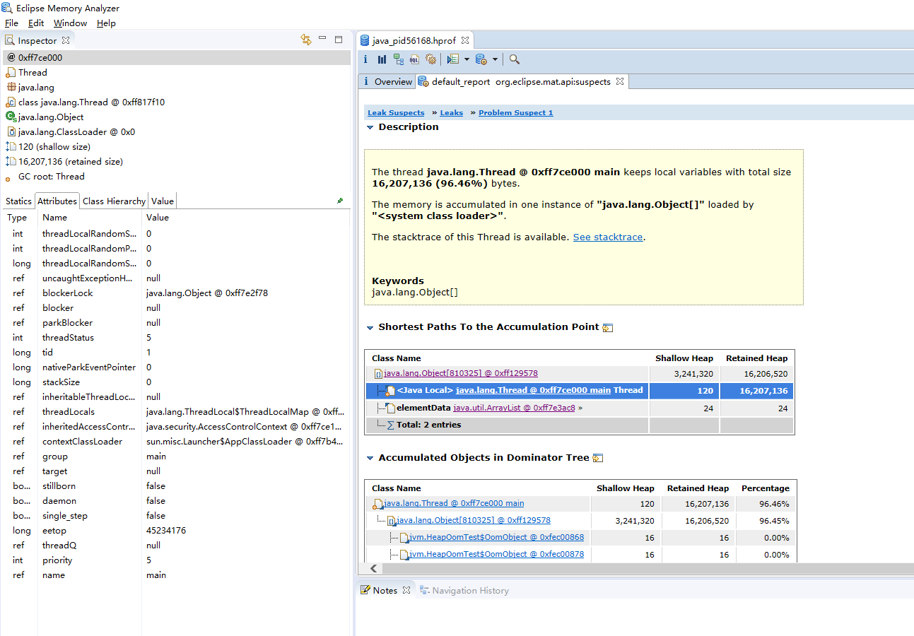Image resolution: width=914 pixels, height=636 pixels.
Task: Click the shallow size icon in Inspector
Action: click(11, 146)
